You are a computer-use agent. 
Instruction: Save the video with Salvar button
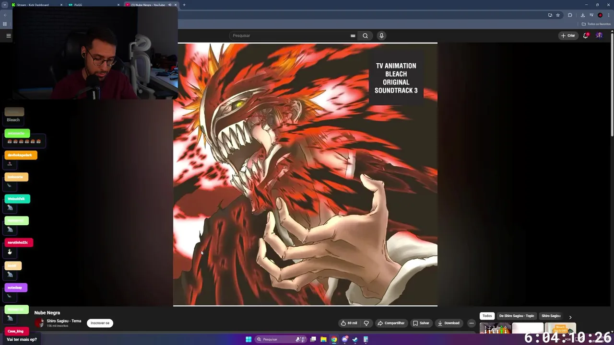click(x=421, y=323)
